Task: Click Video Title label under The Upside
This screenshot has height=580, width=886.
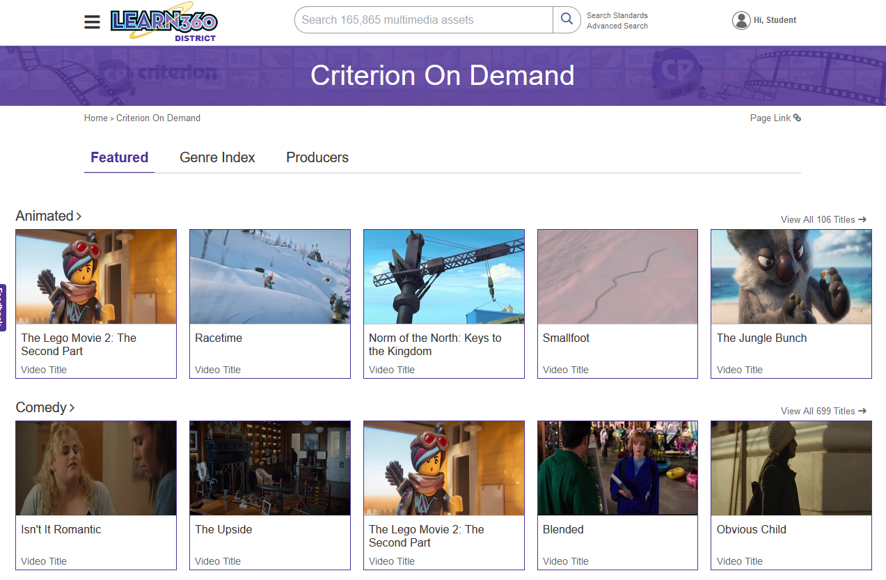Action: (218, 561)
